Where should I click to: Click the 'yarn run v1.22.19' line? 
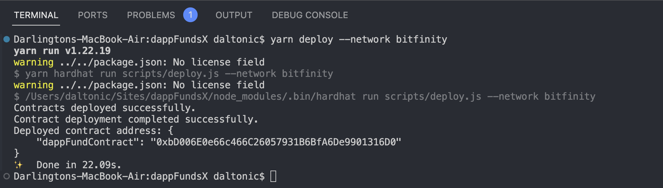coord(62,51)
